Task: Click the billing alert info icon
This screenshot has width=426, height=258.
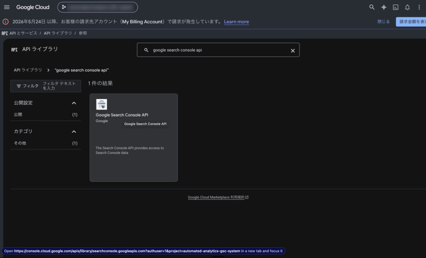Action: tap(6, 22)
